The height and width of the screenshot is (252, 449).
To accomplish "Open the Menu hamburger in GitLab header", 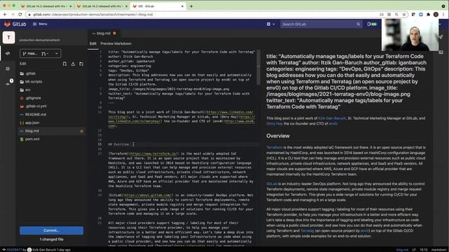I will tap(40, 24).
